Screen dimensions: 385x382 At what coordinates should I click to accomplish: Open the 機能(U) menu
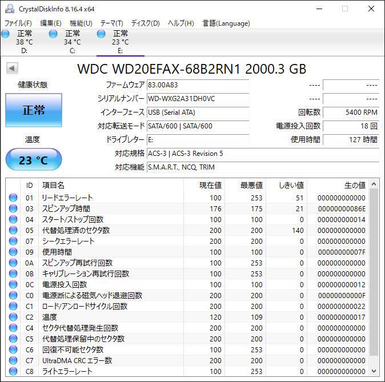click(81, 23)
